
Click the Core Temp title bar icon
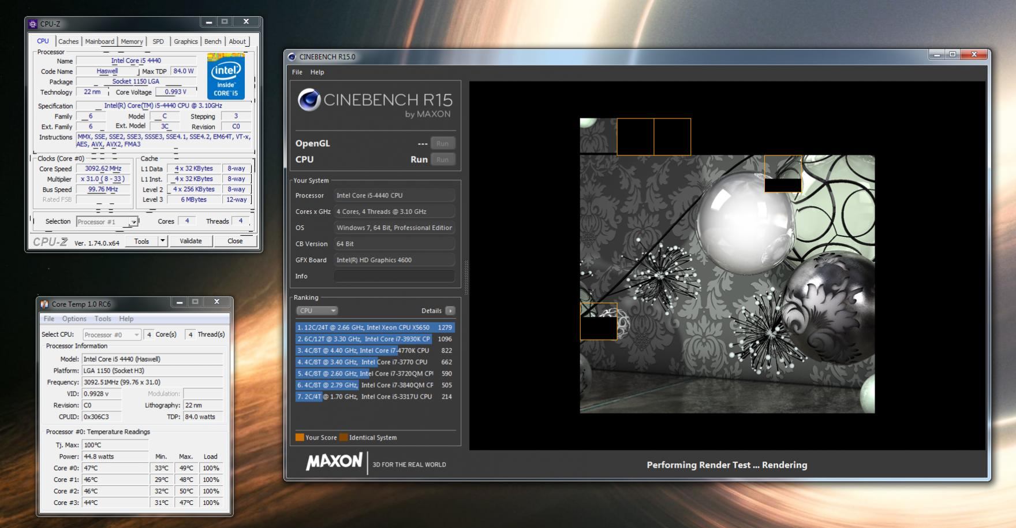click(44, 304)
